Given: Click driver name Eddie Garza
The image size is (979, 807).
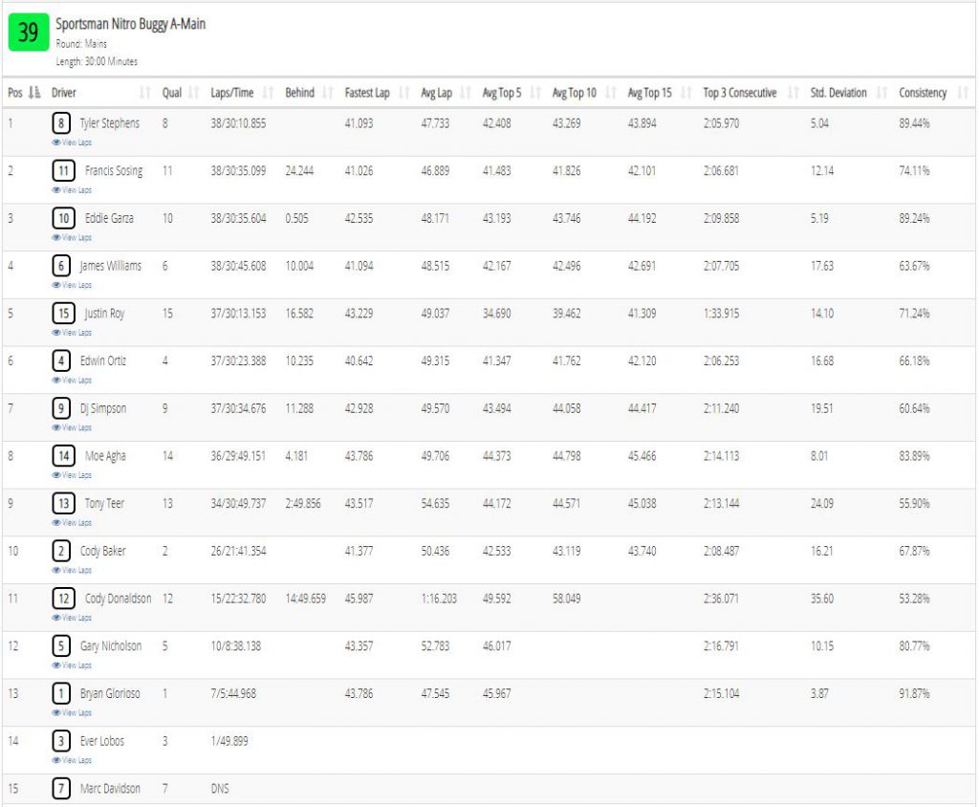Looking at the screenshot, I should [x=109, y=218].
